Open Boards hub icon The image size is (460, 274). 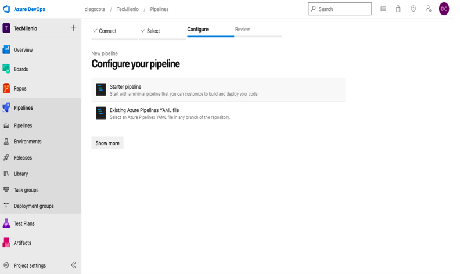pos(6,69)
